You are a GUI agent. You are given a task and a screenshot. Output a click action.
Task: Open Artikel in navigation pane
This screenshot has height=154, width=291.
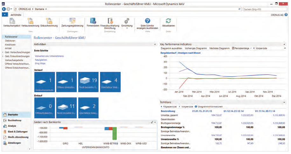[x=8, y=48]
